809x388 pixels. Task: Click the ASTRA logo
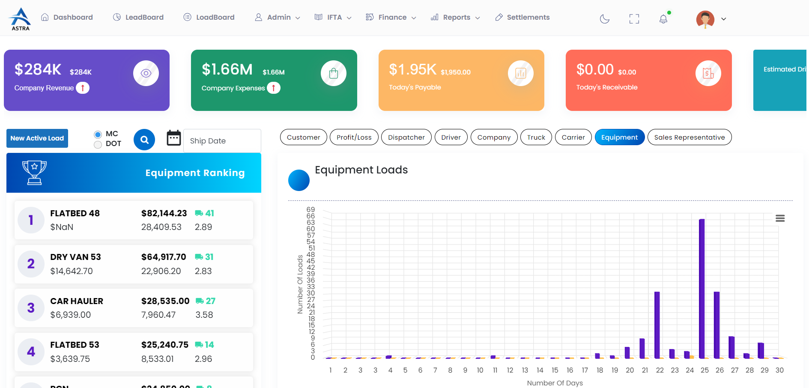(x=20, y=19)
